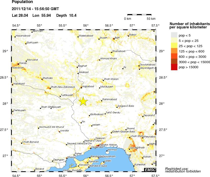Click the Tushkuyeh location marker
The image size is (210, 177).
click(x=60, y=96)
